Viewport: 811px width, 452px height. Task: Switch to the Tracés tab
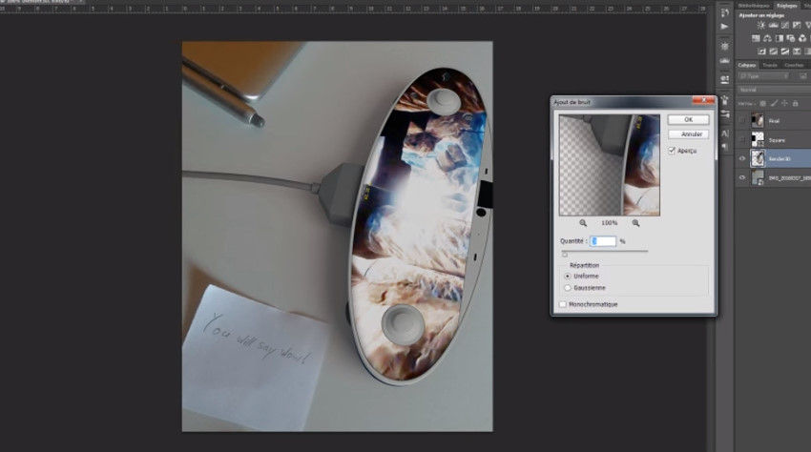click(x=770, y=65)
